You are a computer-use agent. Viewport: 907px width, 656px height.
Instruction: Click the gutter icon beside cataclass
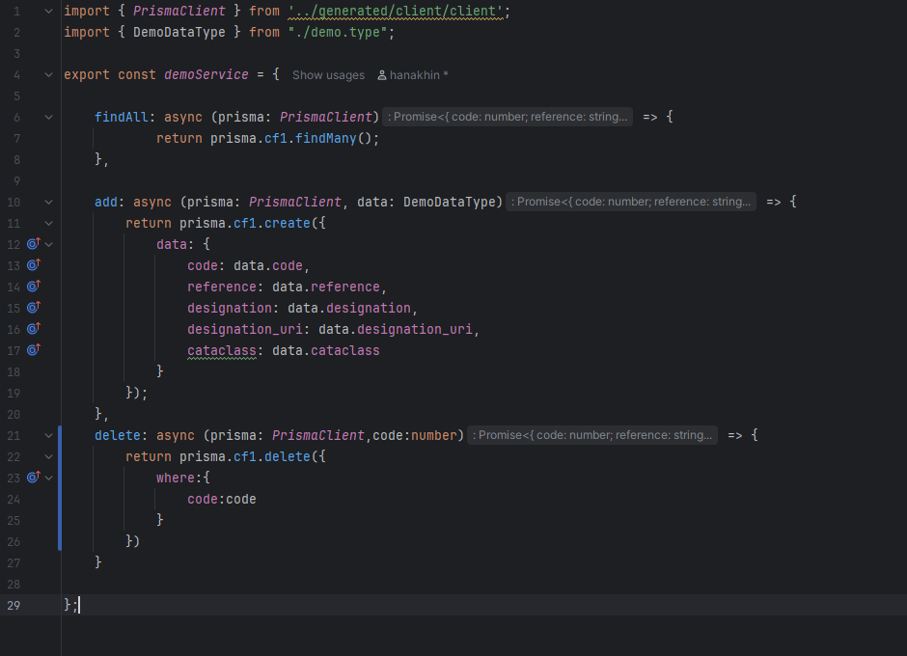point(33,350)
